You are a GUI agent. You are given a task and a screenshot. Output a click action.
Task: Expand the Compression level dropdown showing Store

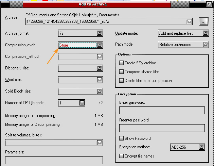[100, 45]
